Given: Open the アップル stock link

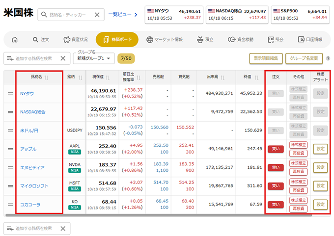Looking at the screenshot, I should (28, 149).
